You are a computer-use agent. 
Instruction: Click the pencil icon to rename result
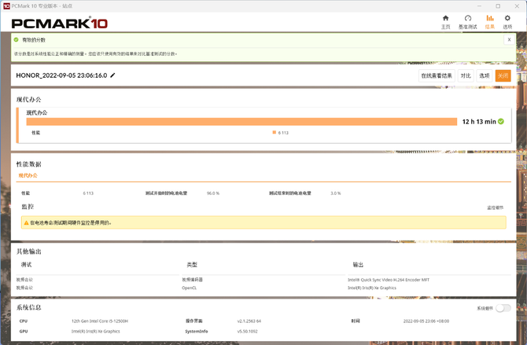113,75
